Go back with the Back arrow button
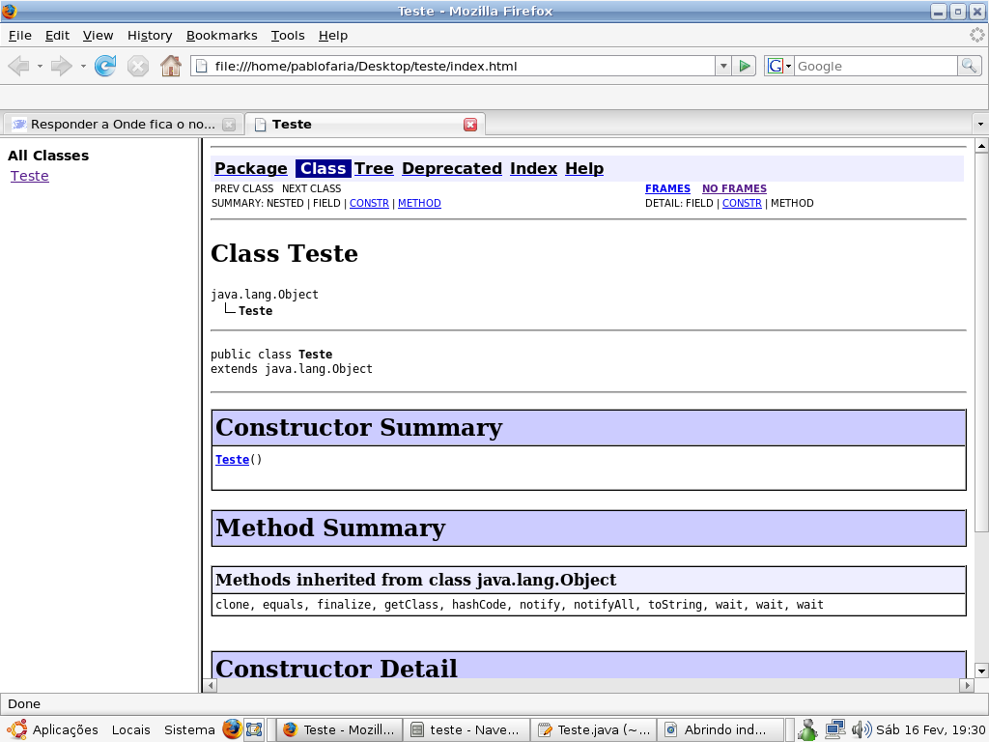The height and width of the screenshot is (742, 989). [19, 66]
